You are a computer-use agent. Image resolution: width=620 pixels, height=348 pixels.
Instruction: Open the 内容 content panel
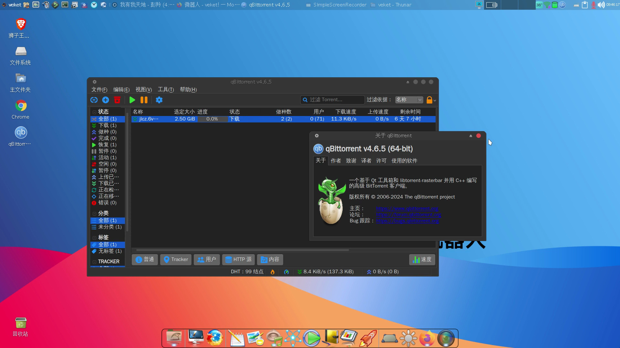click(270, 259)
